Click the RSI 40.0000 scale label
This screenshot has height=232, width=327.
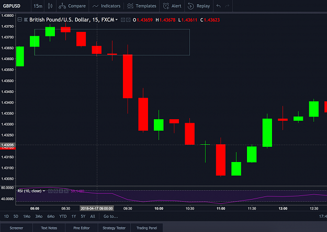(7, 199)
